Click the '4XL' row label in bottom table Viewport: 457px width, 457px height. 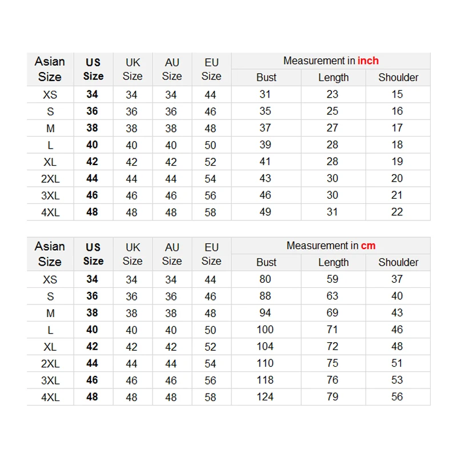[x=50, y=397]
